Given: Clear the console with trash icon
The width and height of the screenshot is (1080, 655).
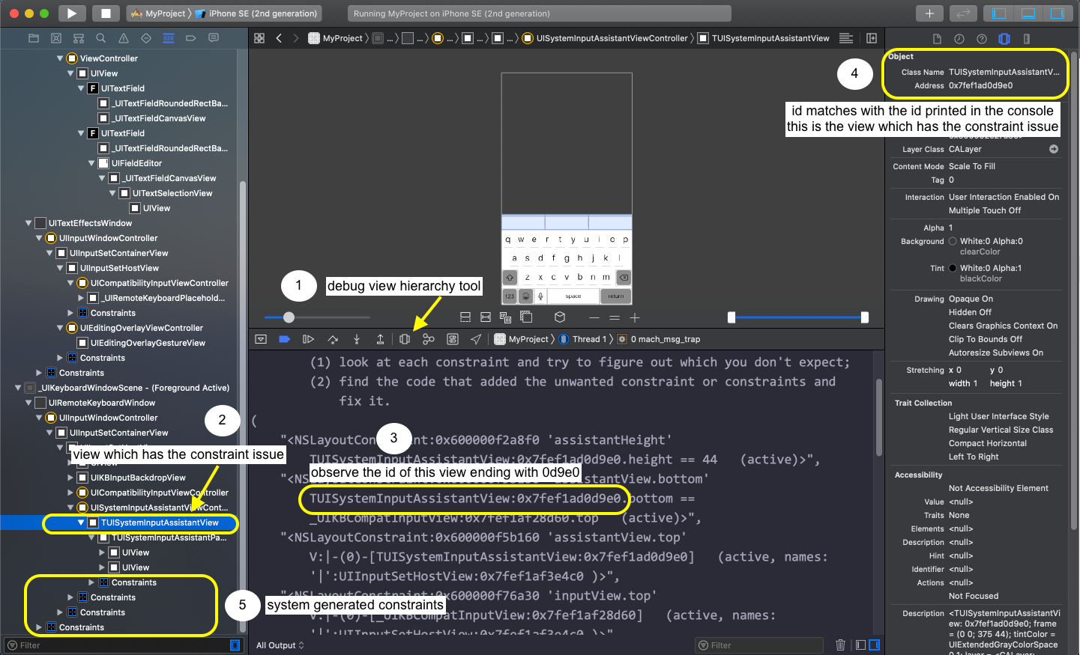Looking at the screenshot, I should pyautogui.click(x=840, y=645).
